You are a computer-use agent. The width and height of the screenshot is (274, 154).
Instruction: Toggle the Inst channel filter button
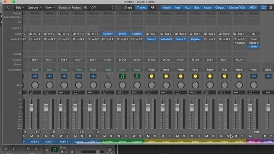(x=178, y=8)
